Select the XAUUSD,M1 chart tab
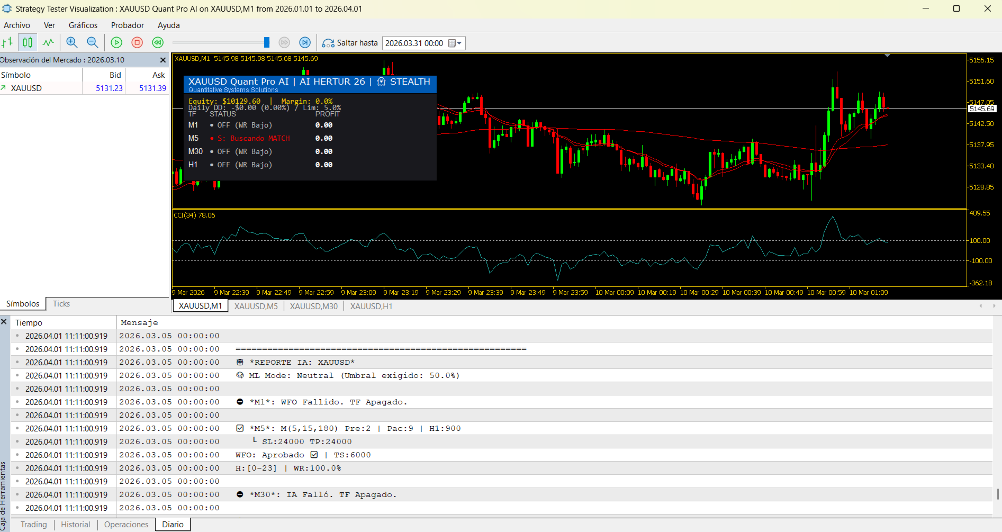 (201, 306)
